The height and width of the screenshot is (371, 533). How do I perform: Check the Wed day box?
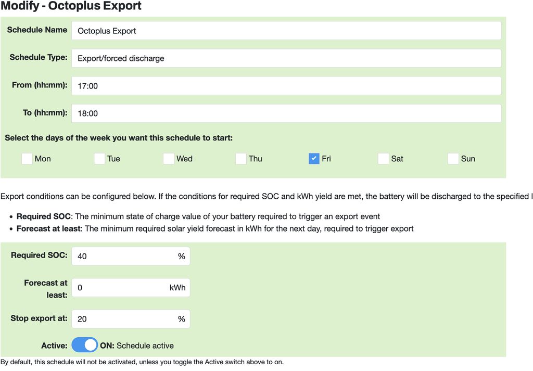point(169,159)
